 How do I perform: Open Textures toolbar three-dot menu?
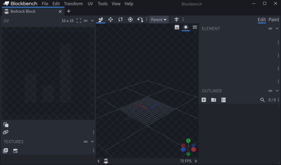click(x=94, y=150)
